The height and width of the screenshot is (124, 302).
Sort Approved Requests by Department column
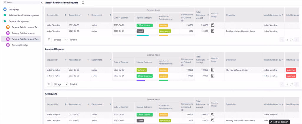pyautogui.click(x=110, y=60)
